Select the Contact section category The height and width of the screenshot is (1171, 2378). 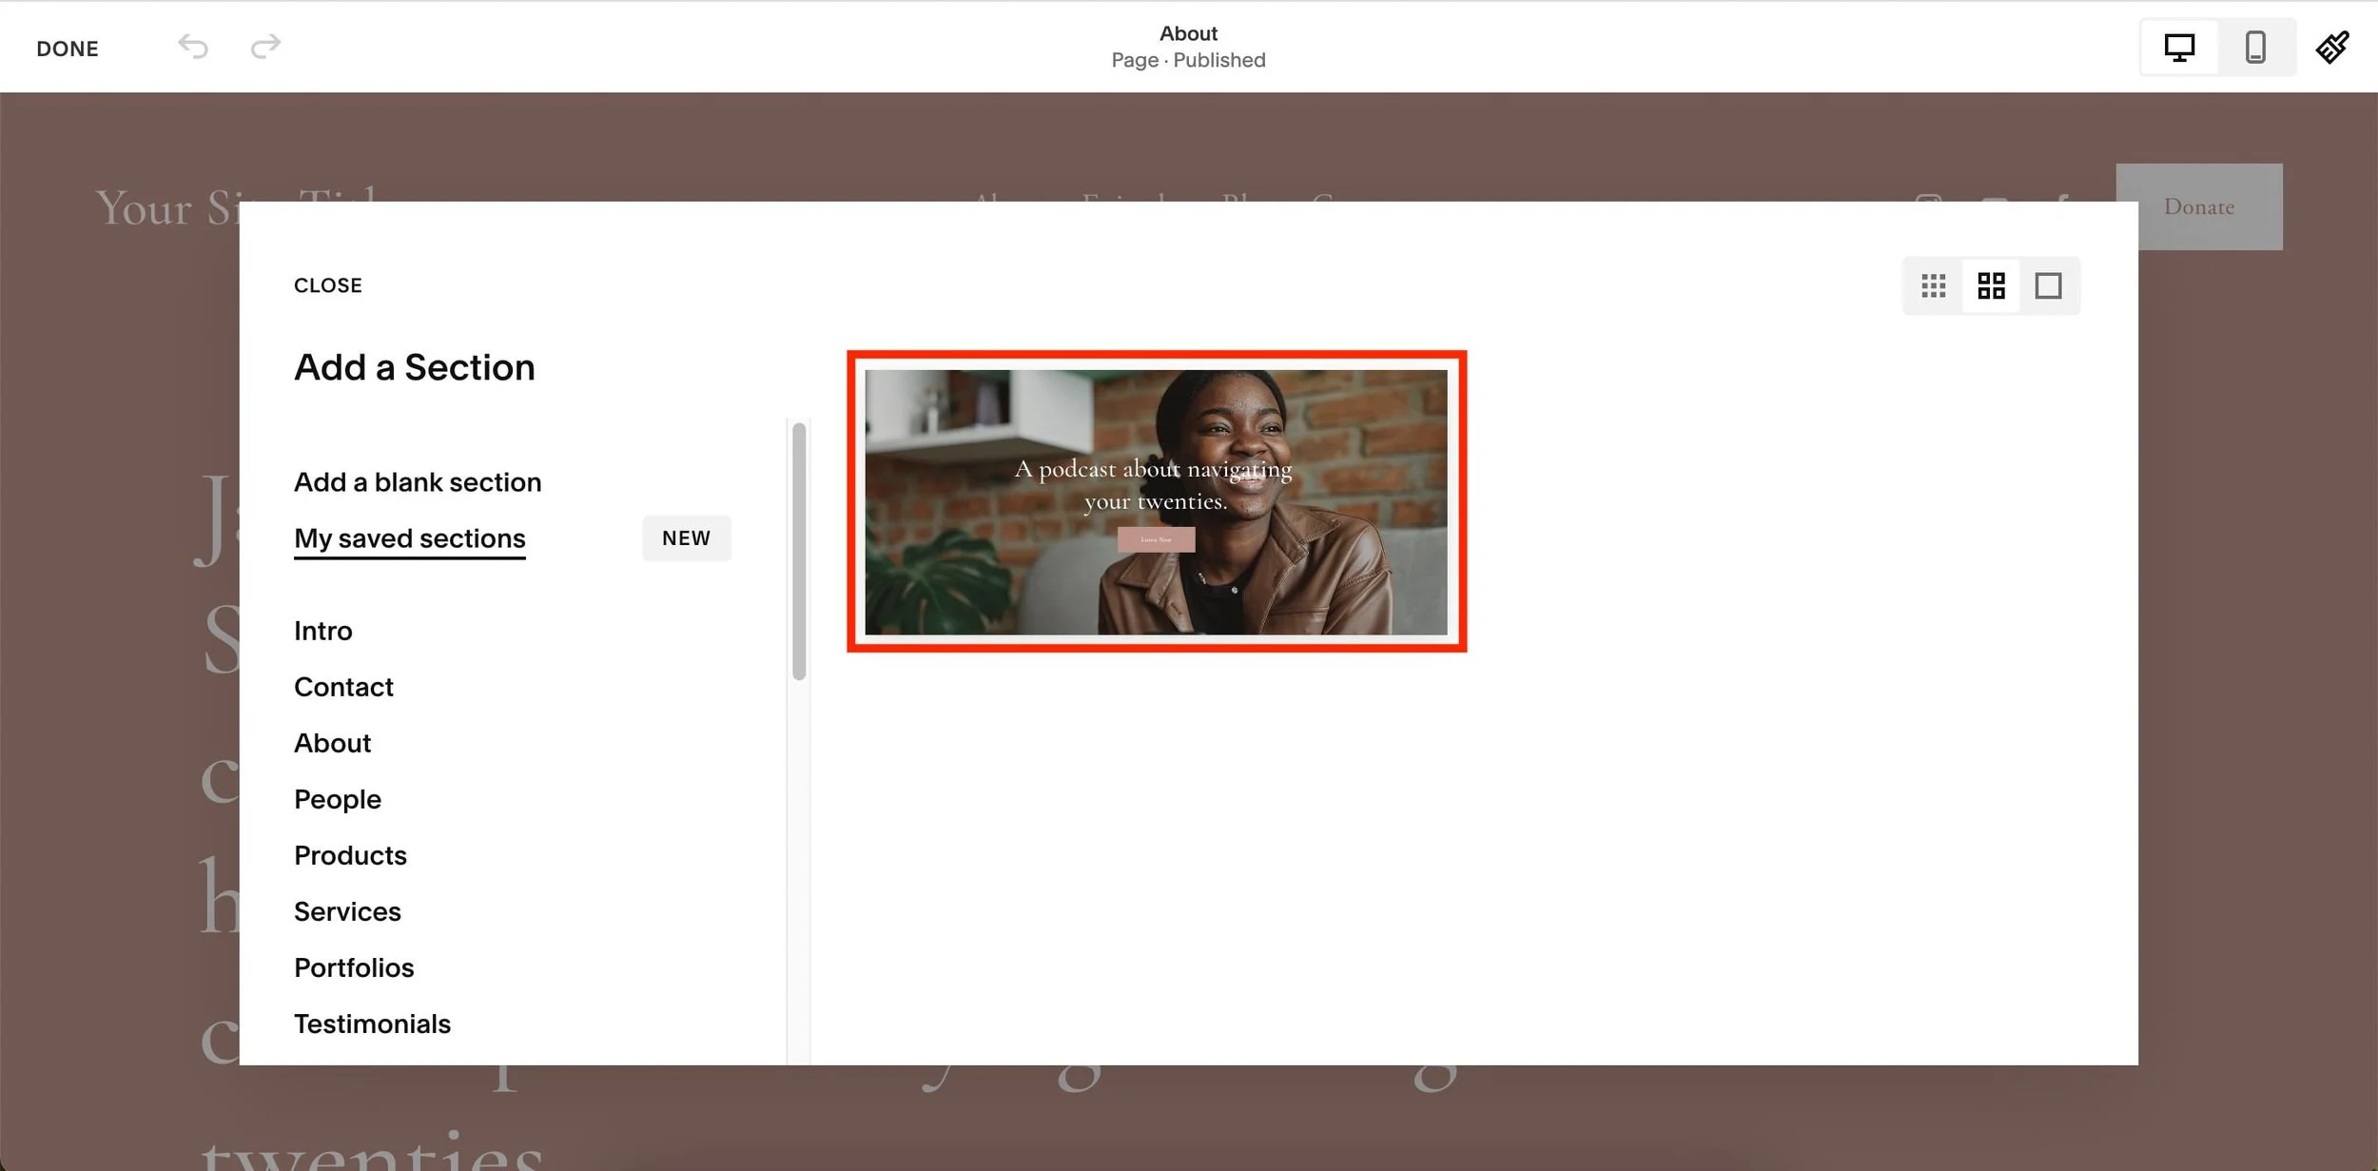[343, 687]
